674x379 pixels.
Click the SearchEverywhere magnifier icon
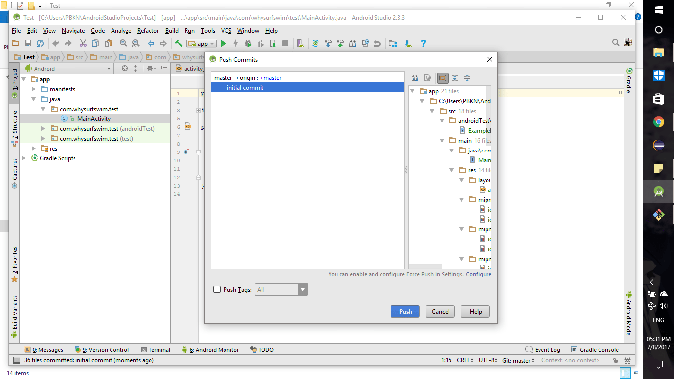point(615,43)
